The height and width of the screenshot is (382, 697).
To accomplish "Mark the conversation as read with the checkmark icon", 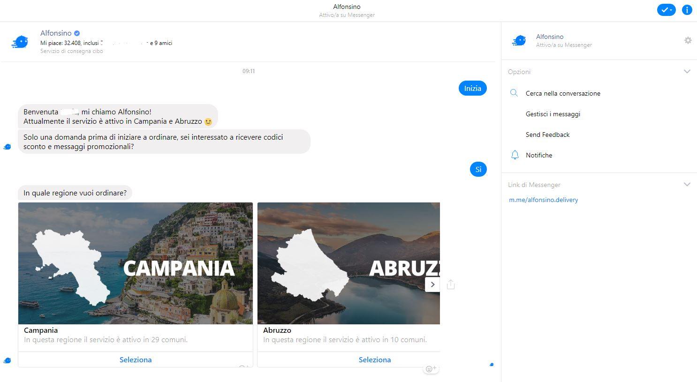I will click(x=663, y=9).
